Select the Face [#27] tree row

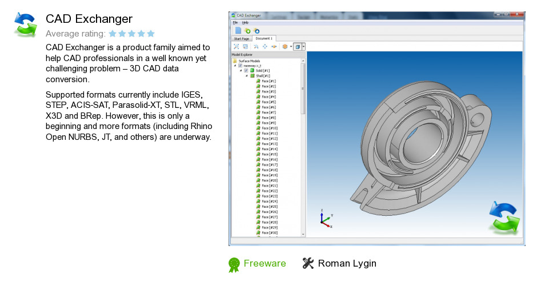tap(267, 217)
